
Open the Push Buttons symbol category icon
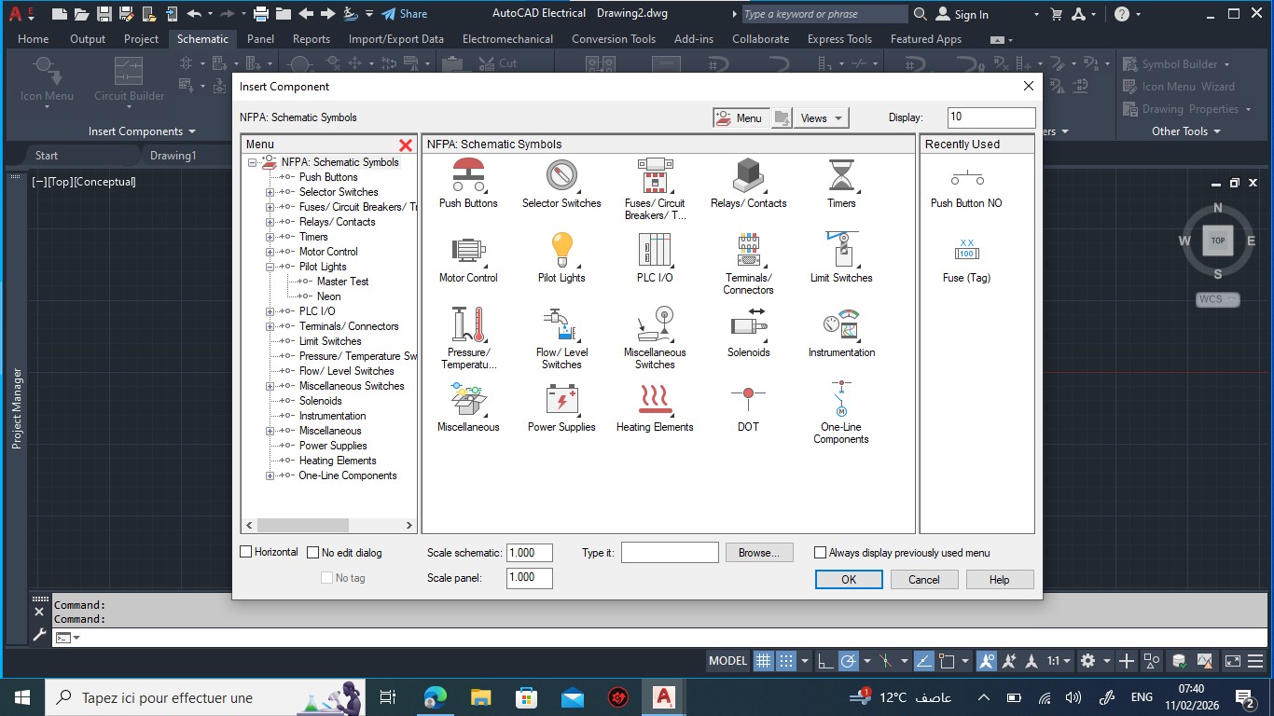(468, 176)
